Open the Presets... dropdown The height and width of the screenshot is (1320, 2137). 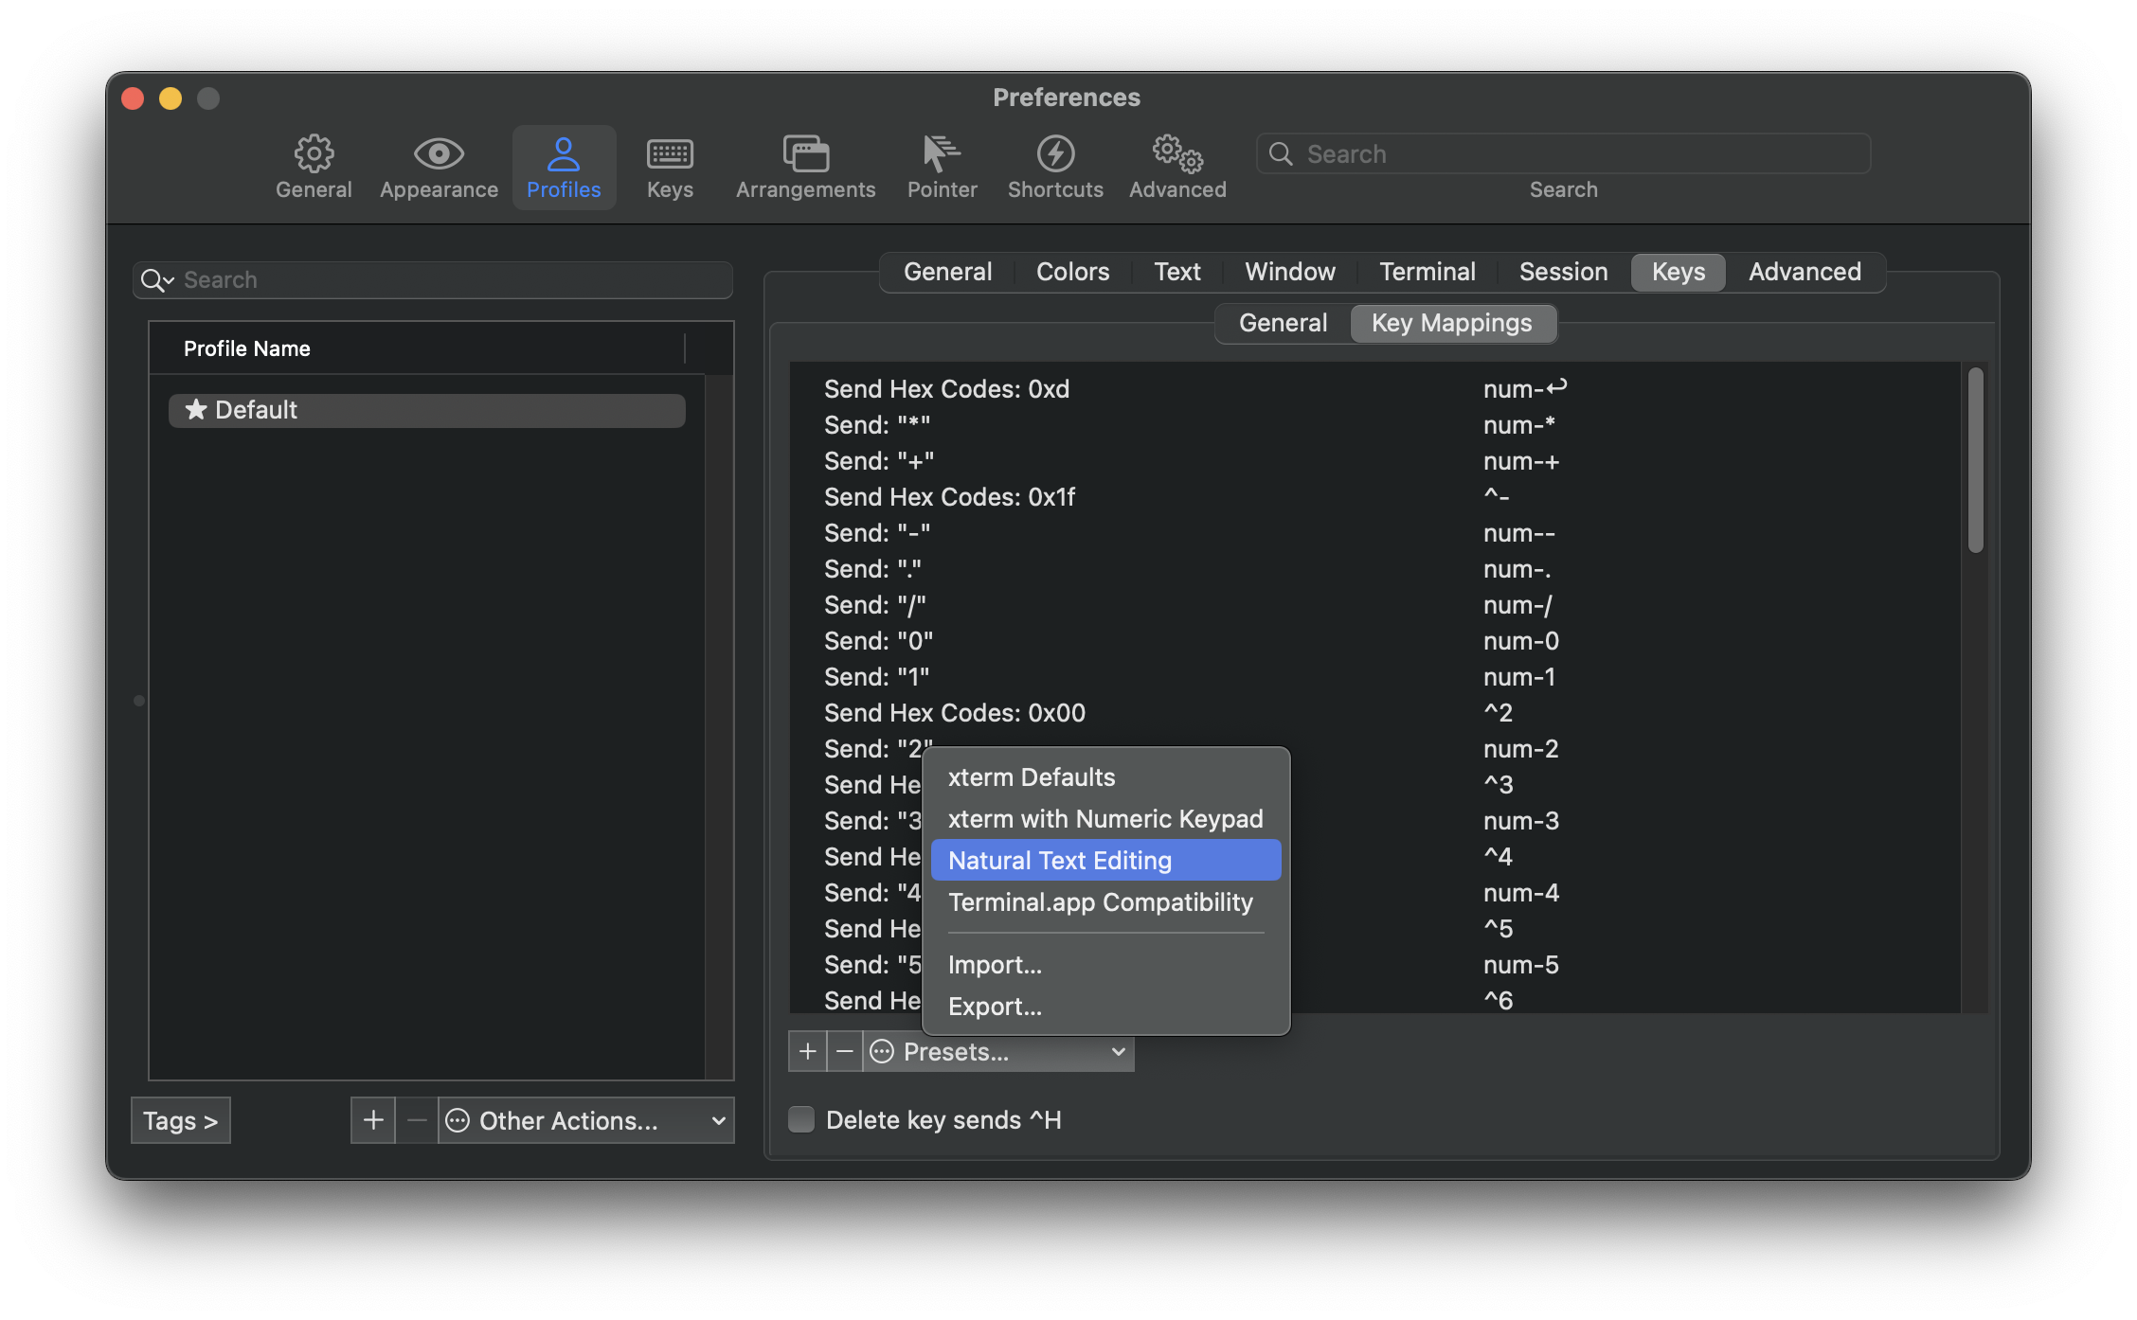tap(998, 1052)
